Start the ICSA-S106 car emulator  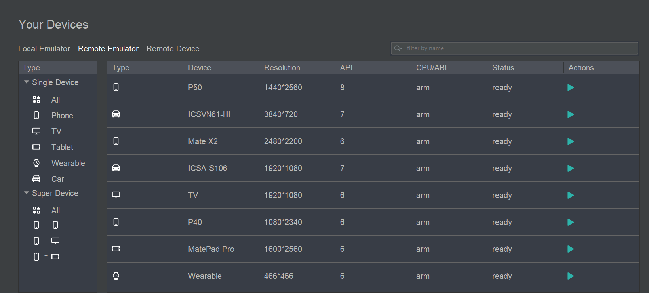pyautogui.click(x=571, y=168)
